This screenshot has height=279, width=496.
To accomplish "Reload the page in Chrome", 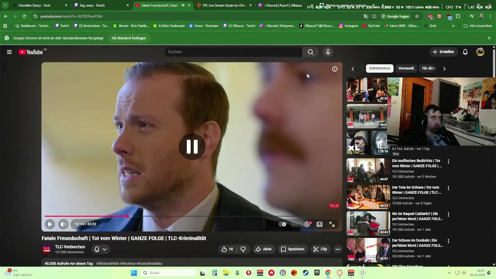I will 24,16.
